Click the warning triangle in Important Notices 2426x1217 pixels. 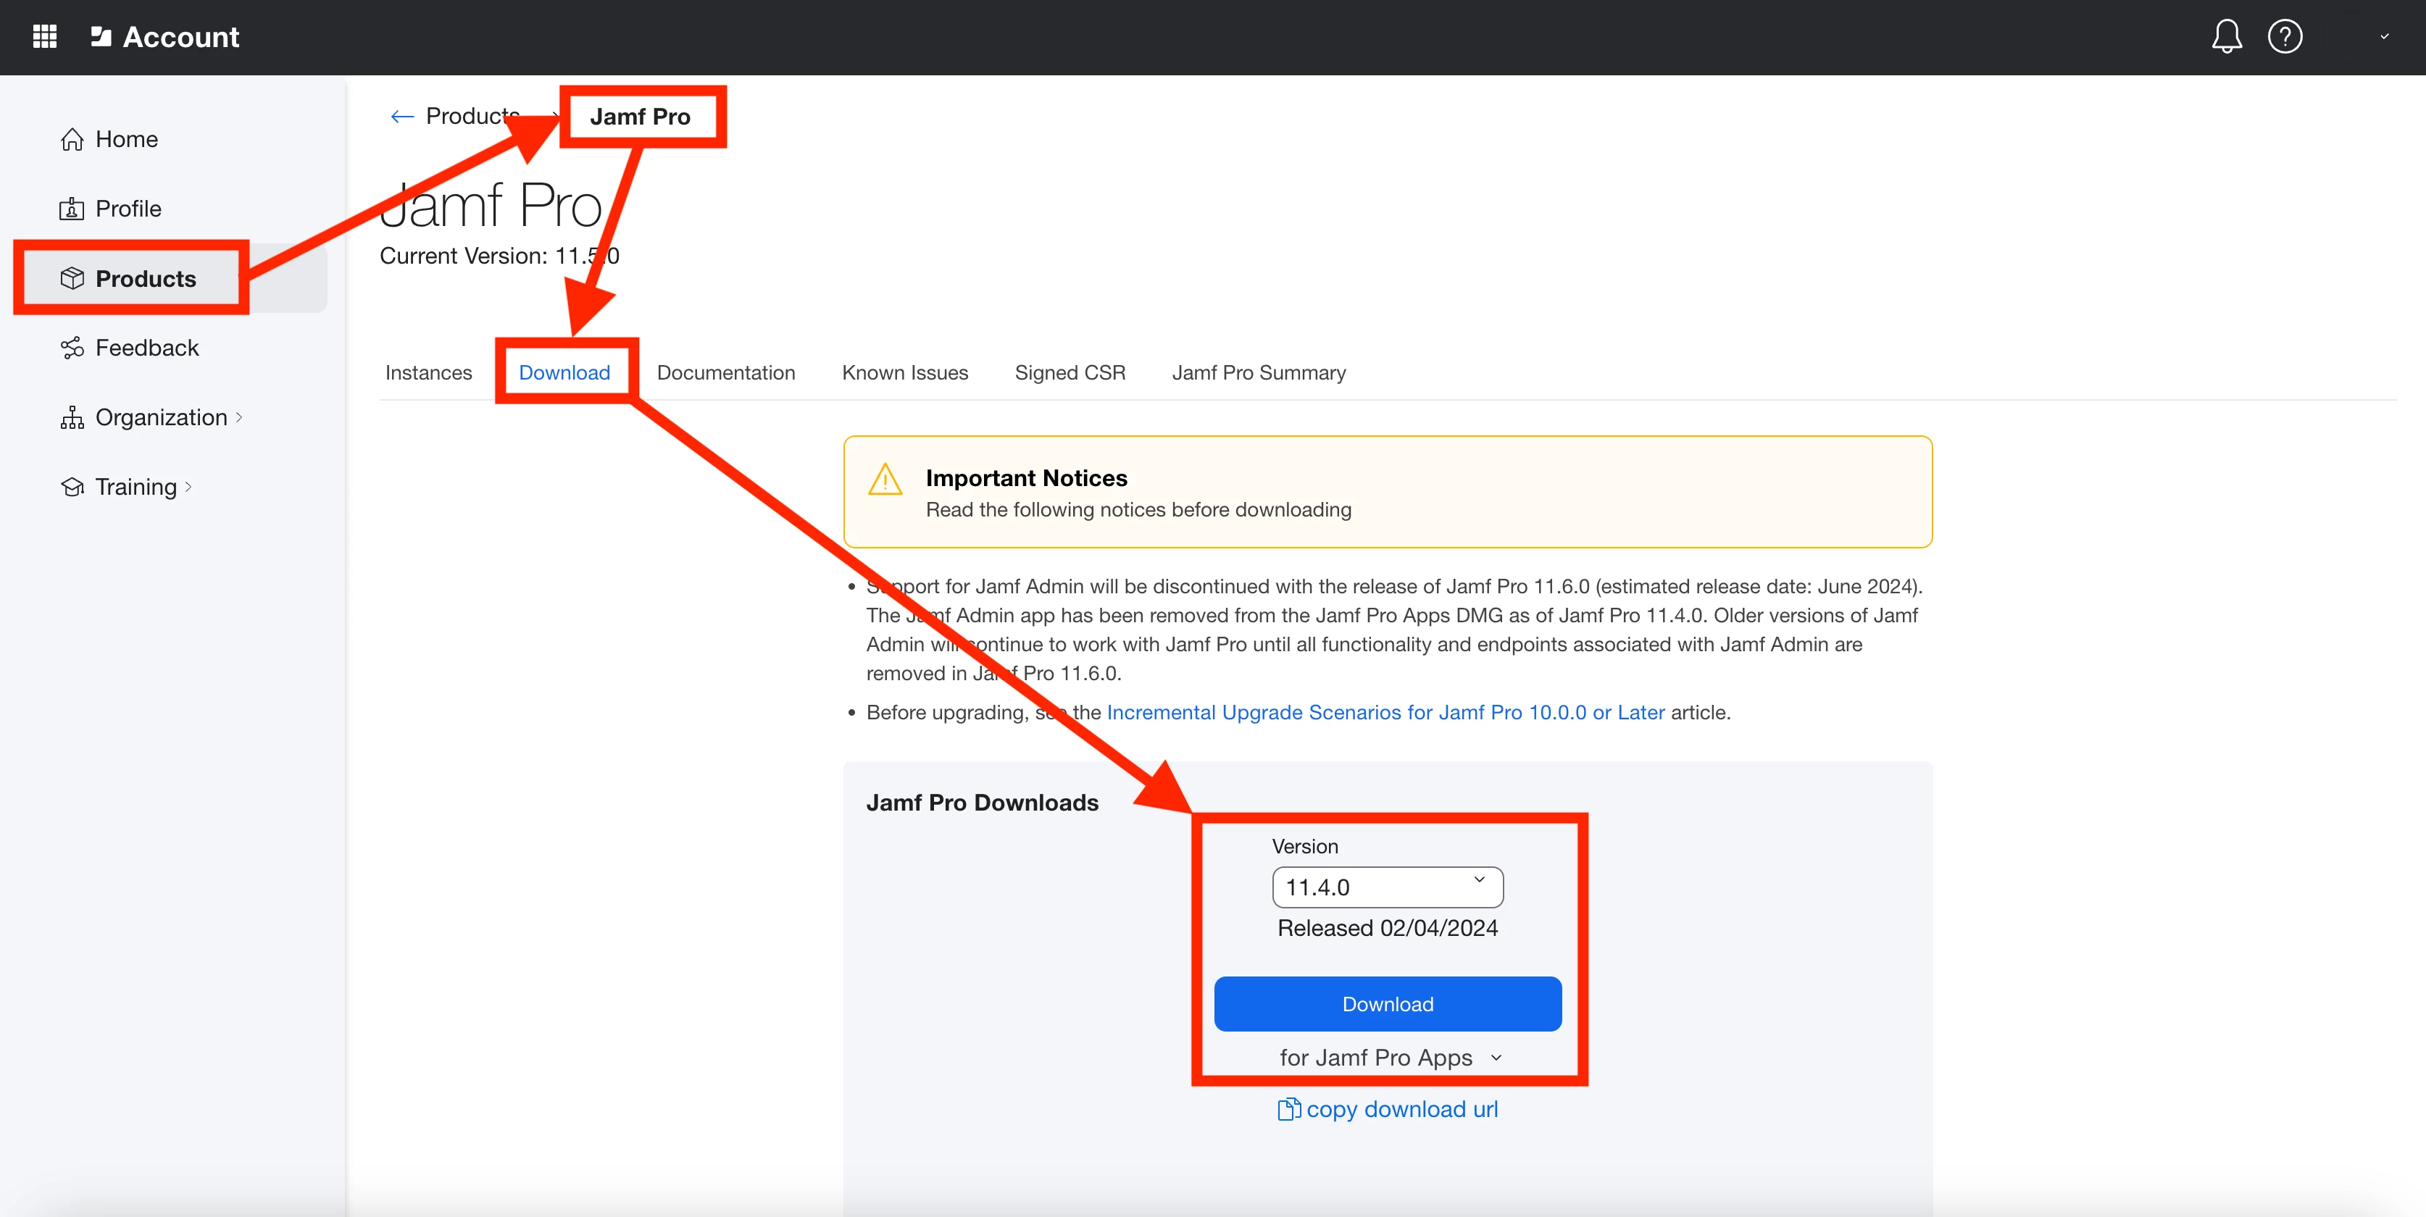tap(885, 479)
